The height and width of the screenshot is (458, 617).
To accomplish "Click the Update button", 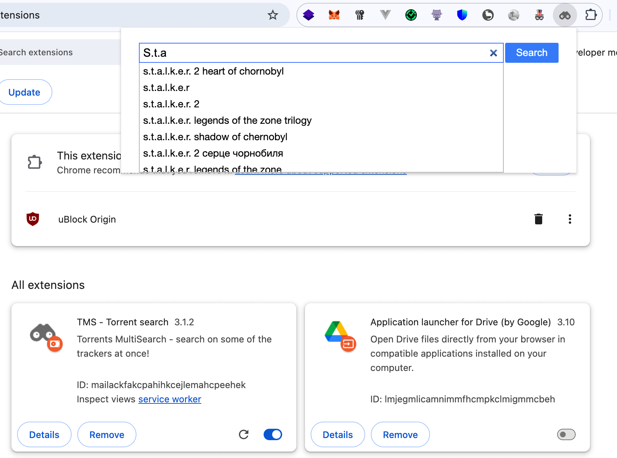I will 24,92.
